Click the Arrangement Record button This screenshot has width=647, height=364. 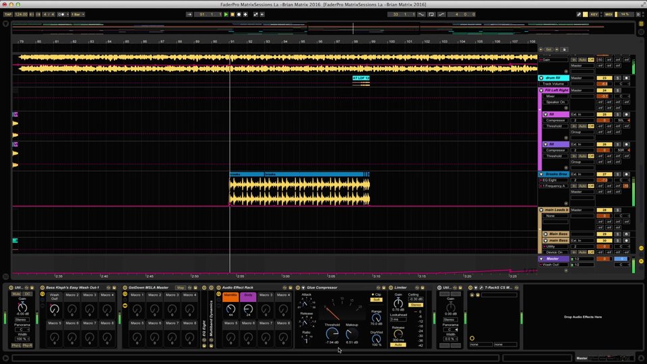239,14
